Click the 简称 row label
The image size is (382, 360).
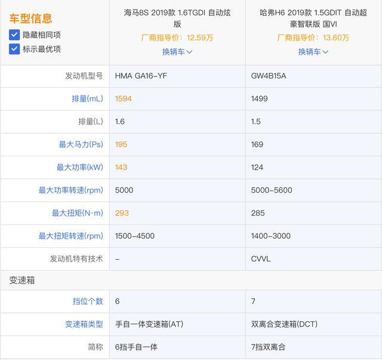[95, 347]
